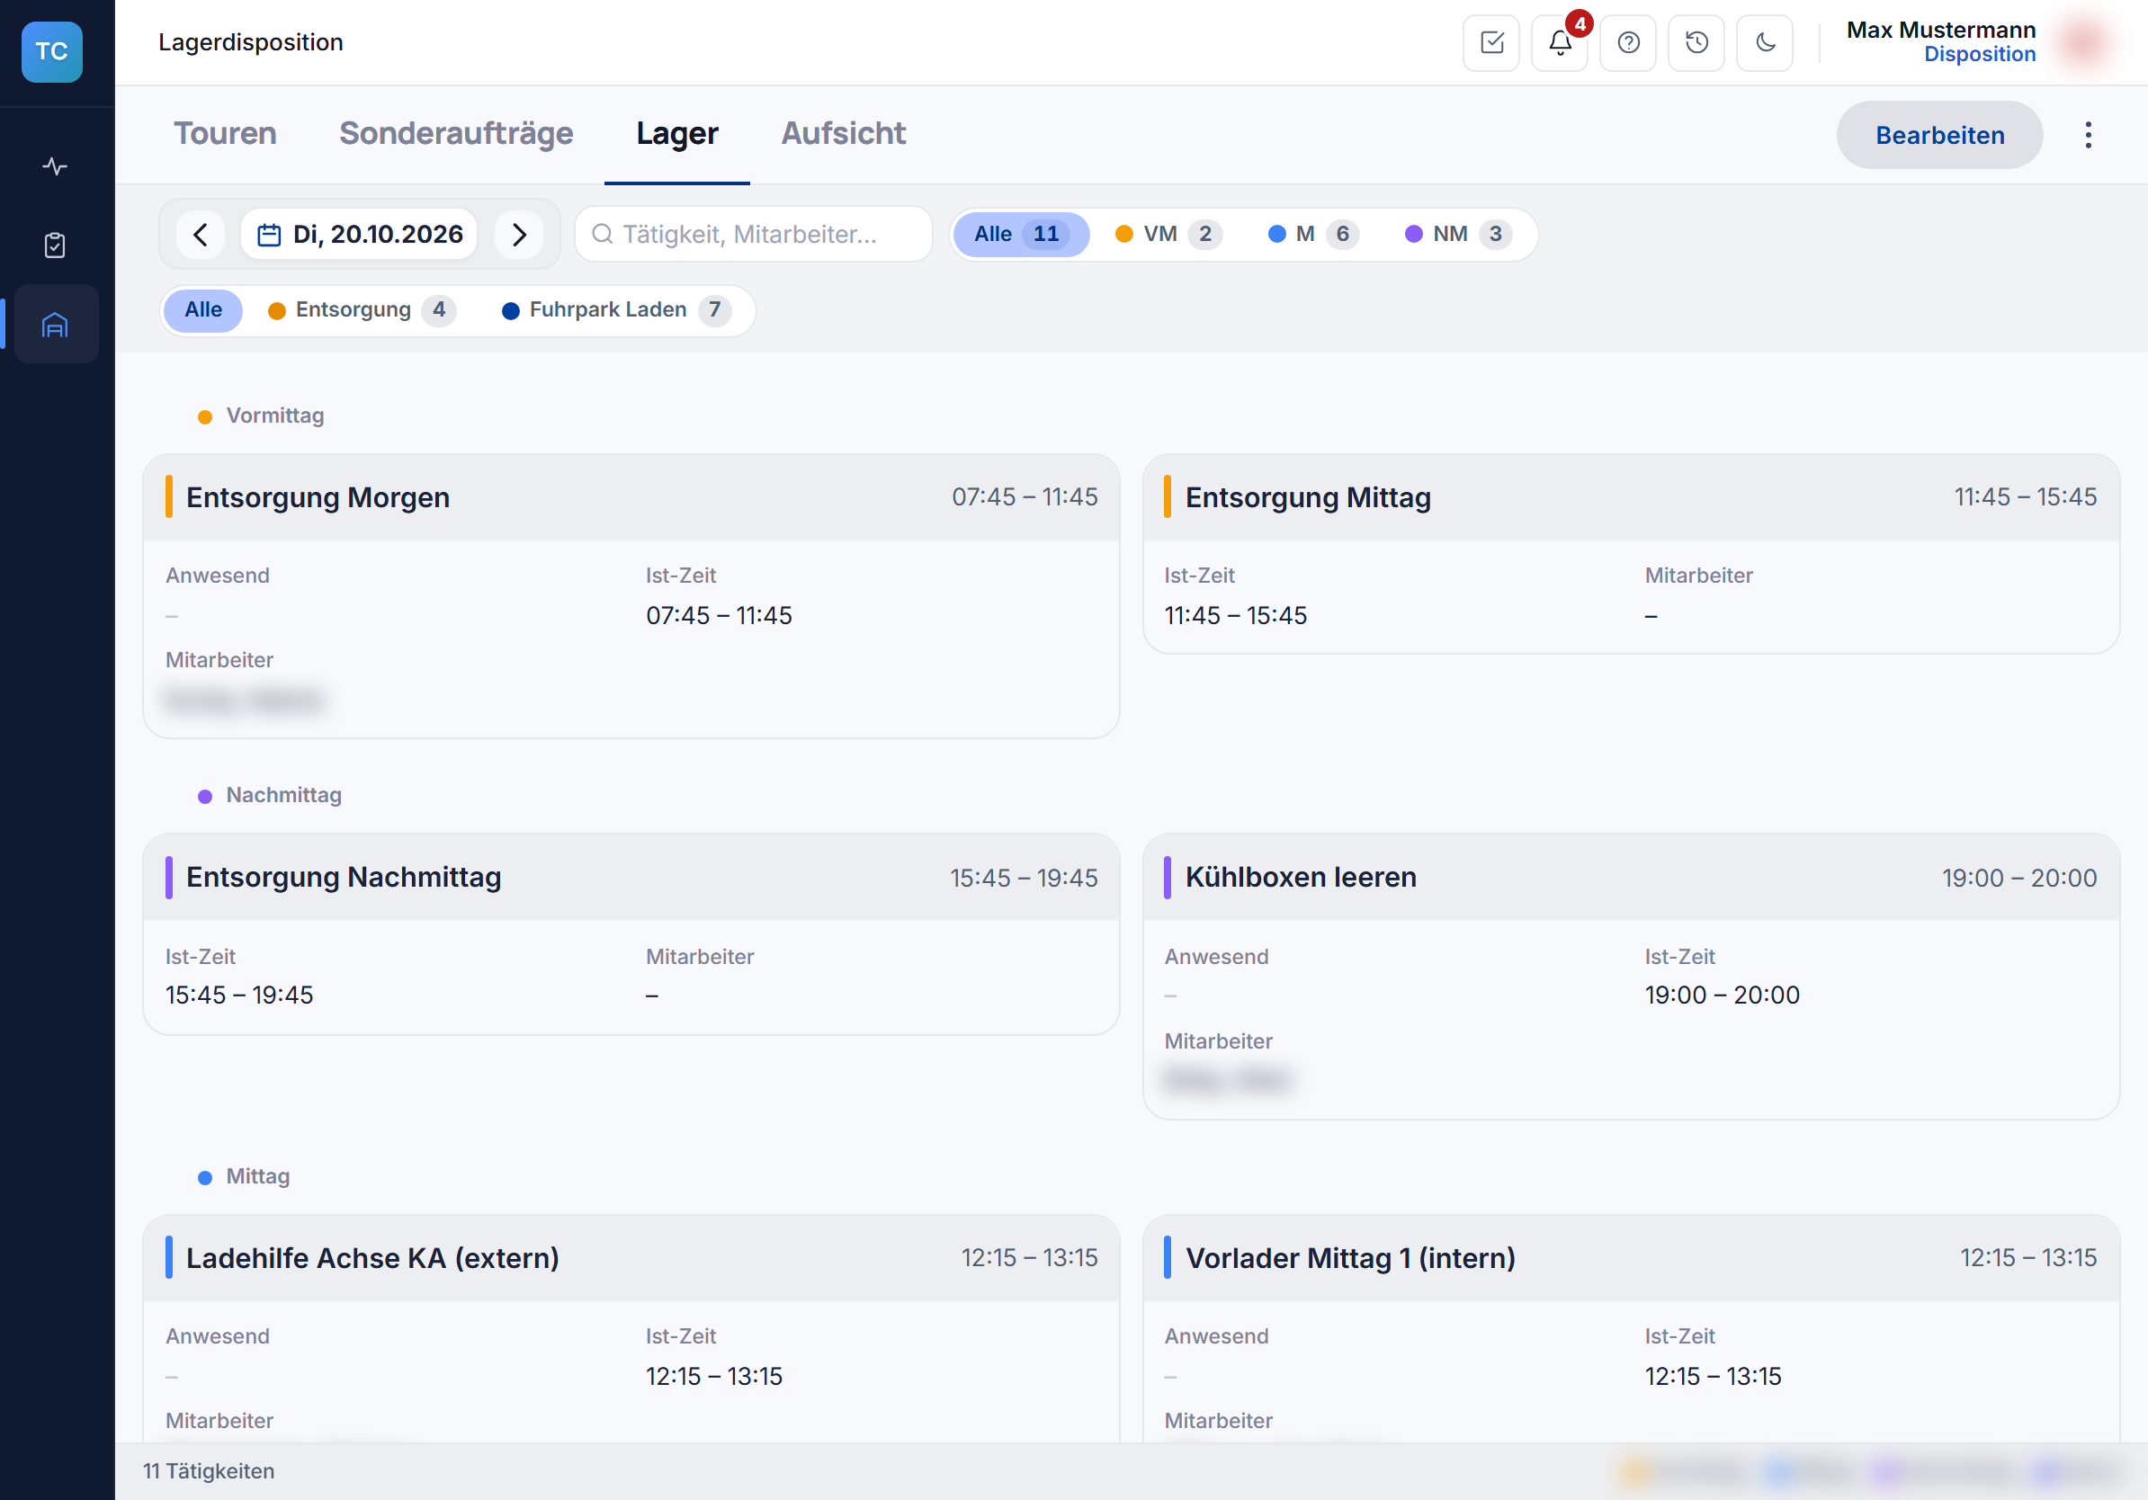Click the Nachmittag section heading
The image size is (2148, 1500).
tap(283, 796)
